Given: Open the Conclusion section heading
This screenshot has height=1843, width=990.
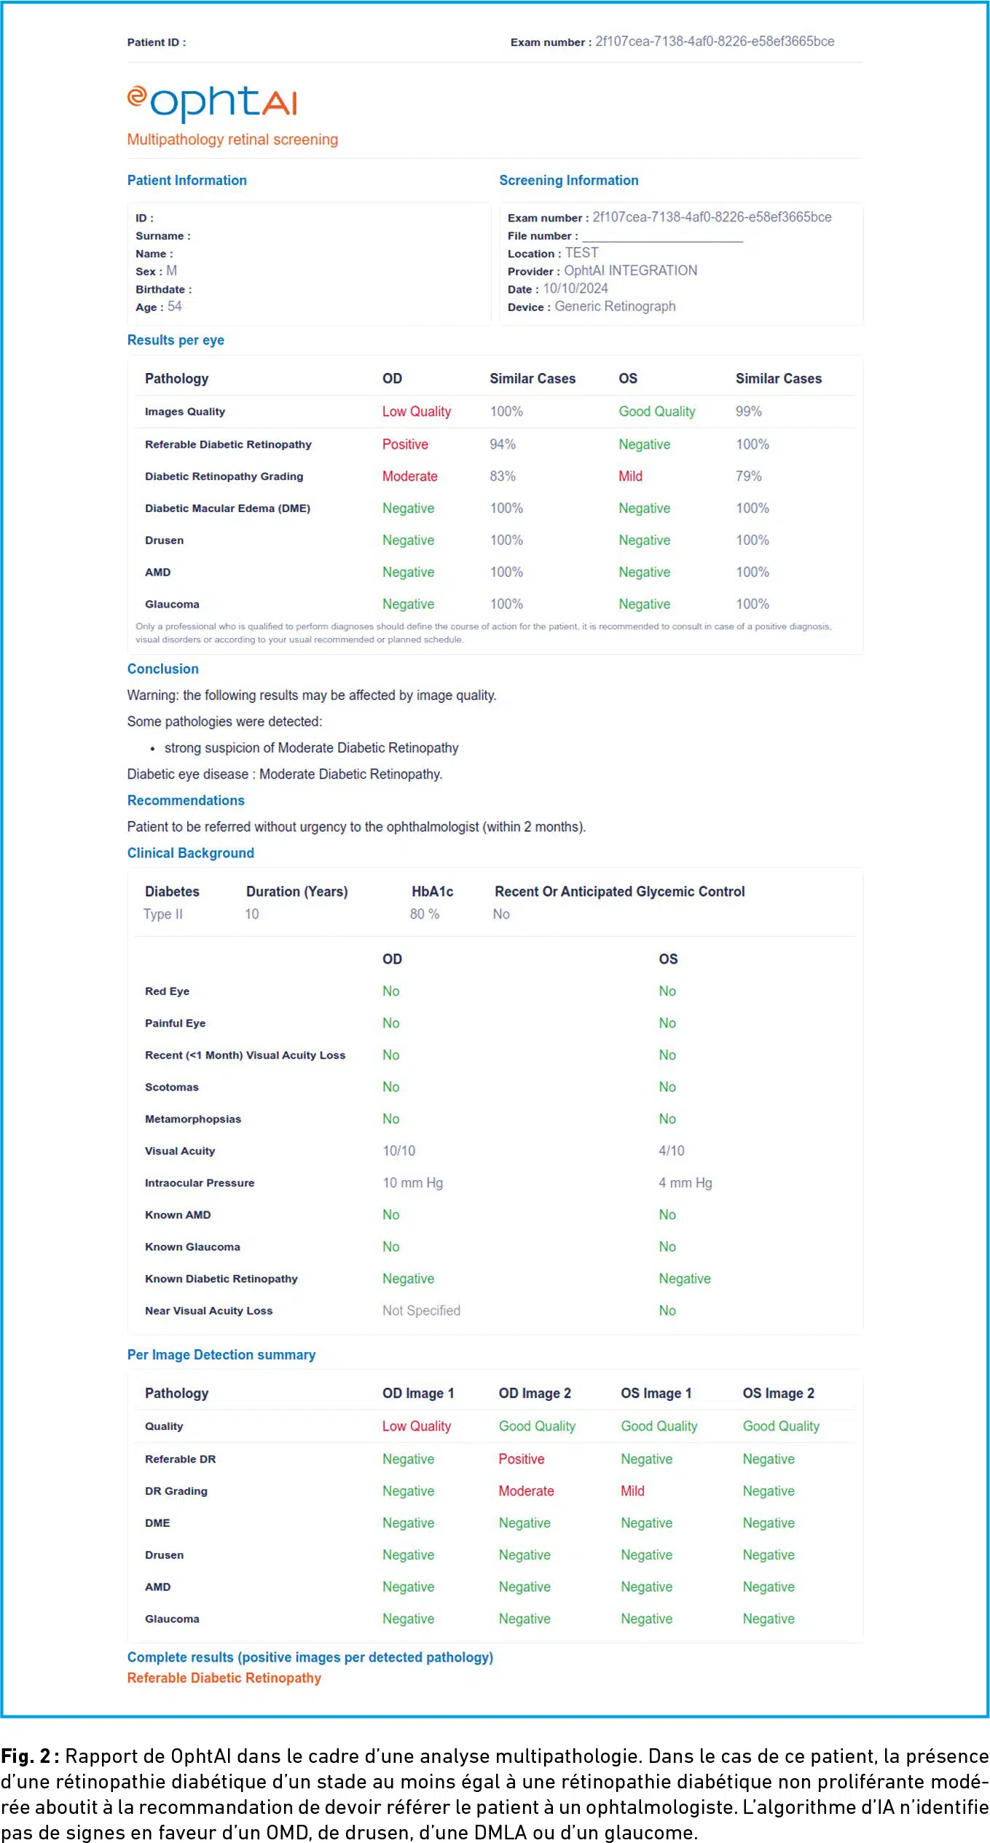Looking at the screenshot, I should (x=162, y=669).
